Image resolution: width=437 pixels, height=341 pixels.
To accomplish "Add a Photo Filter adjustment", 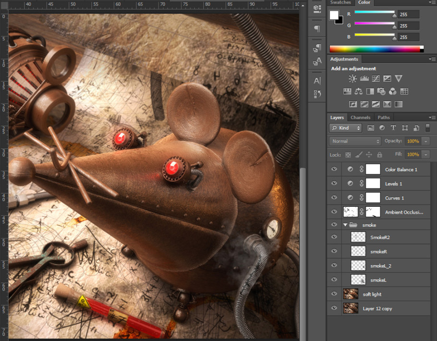I will (381, 91).
